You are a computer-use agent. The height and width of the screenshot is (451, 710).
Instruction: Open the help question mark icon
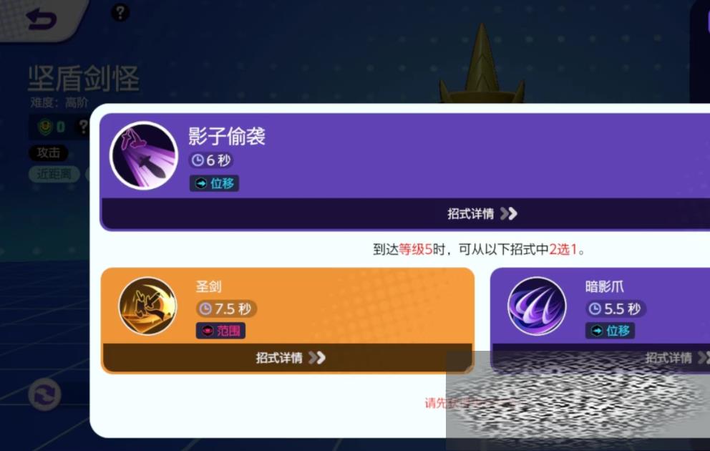pos(120,12)
